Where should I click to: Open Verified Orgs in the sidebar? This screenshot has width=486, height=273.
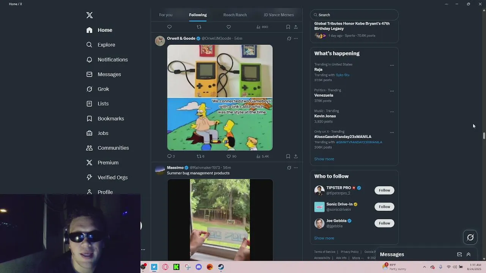click(x=107, y=177)
